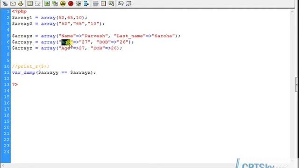Viewport: 299px width, 168px height.
Task: Open the blue blocks dropdown icon
Action: pos(86,3)
